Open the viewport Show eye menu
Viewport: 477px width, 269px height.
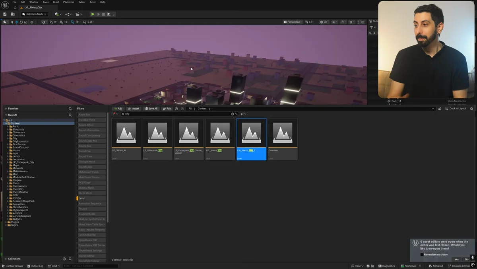tap(335, 22)
